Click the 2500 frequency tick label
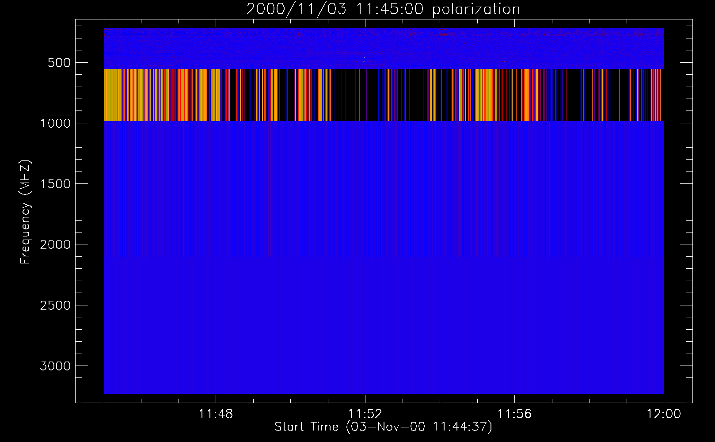 coord(55,305)
